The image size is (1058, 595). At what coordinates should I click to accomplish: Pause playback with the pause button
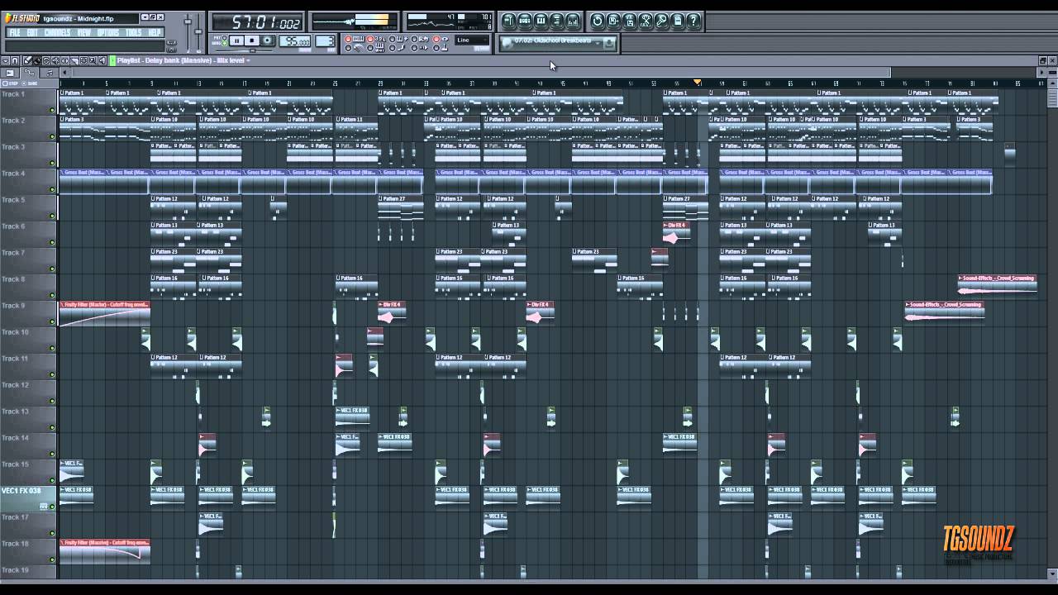pyautogui.click(x=237, y=40)
